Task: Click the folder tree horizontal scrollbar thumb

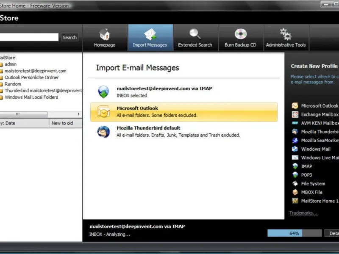Action: 23,114
